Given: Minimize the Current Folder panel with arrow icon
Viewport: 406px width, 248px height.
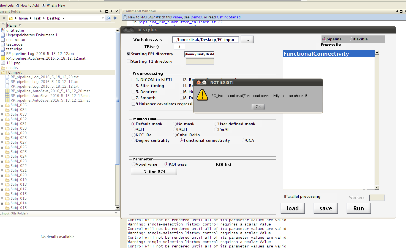Looking at the screenshot, I should [102, 11].
